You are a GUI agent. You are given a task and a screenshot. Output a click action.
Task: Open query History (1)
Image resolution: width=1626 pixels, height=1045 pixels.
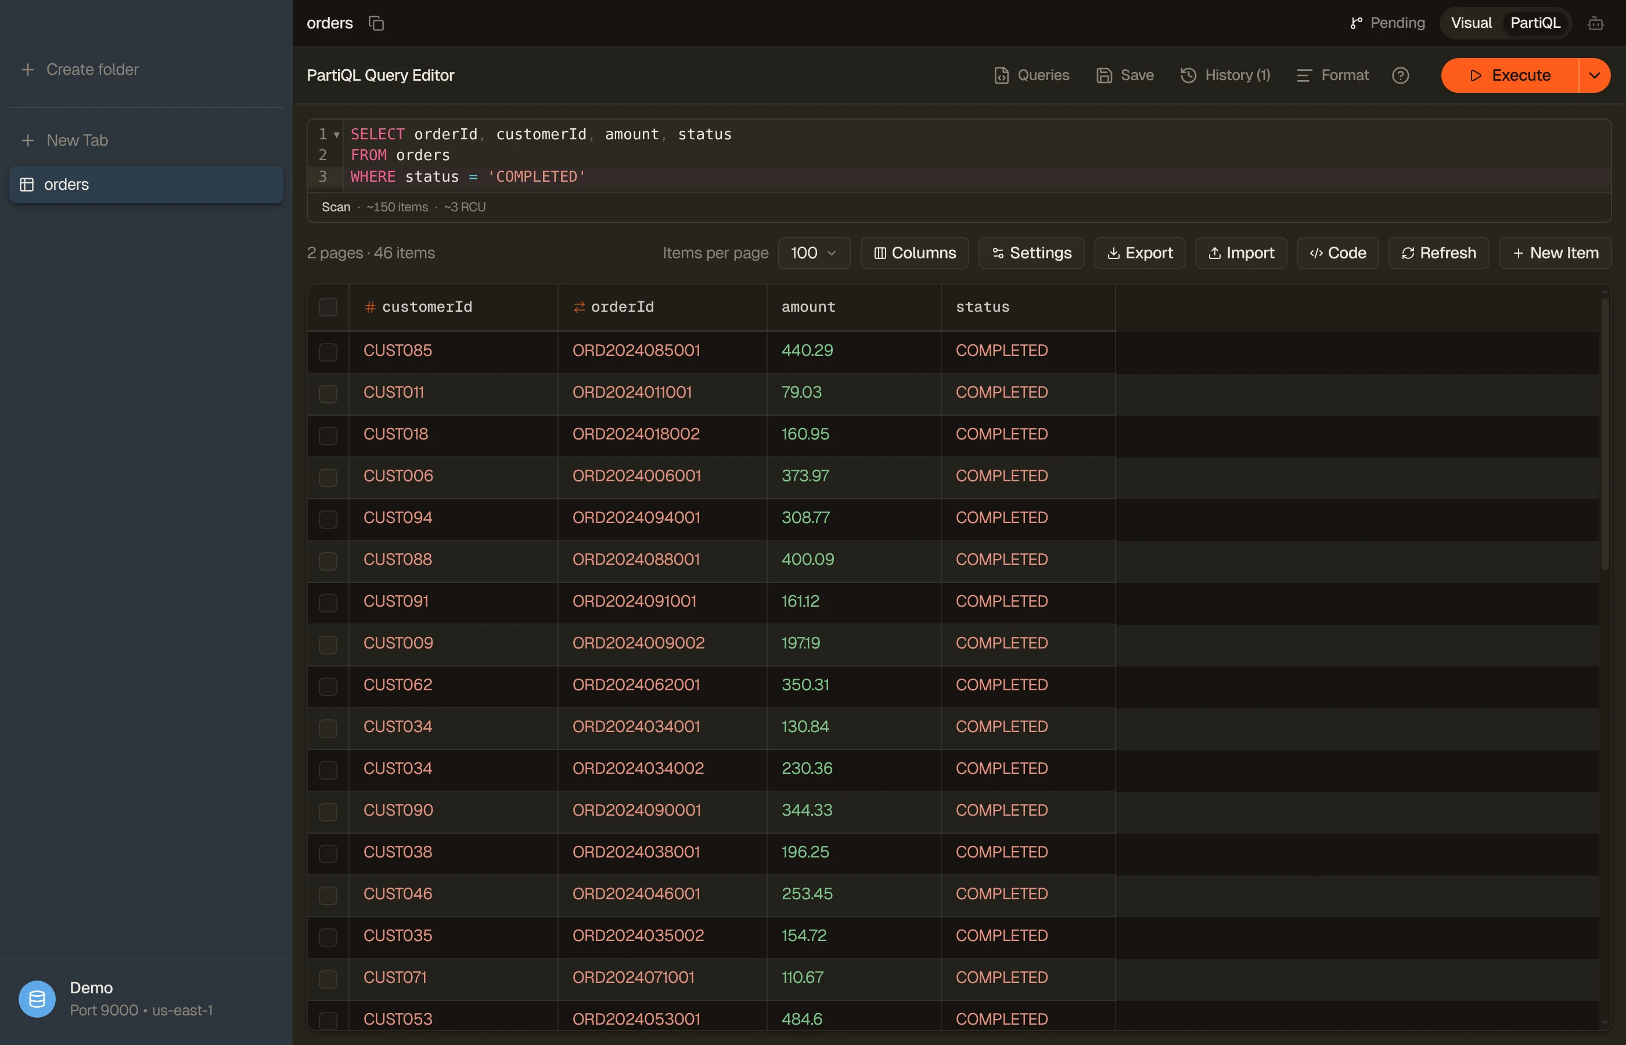tap(1226, 75)
